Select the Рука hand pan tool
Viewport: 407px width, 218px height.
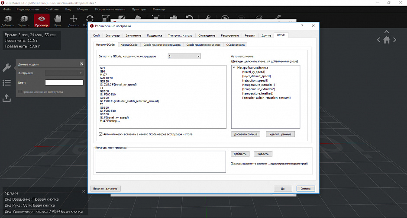[57, 21]
